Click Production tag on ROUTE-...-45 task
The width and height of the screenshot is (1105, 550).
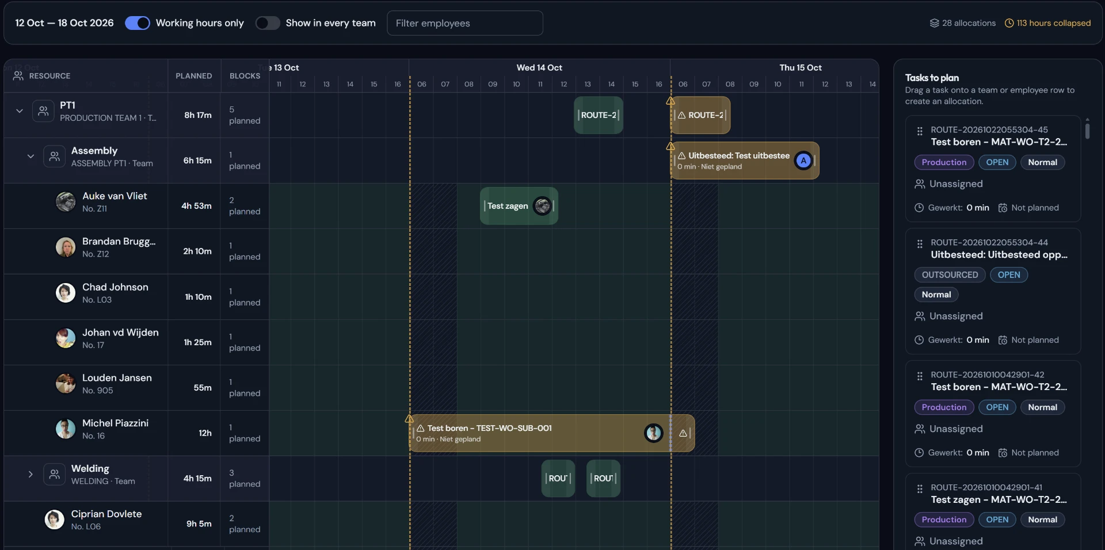[x=944, y=162]
